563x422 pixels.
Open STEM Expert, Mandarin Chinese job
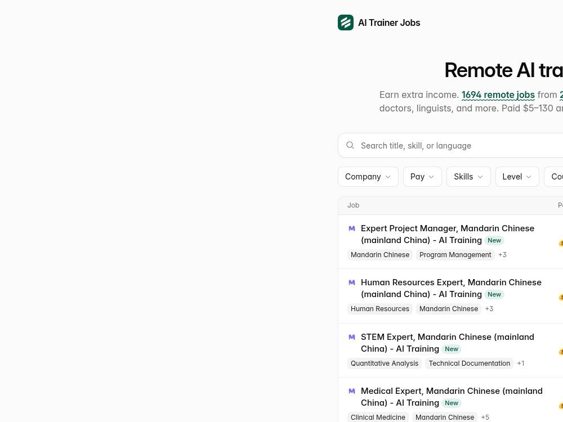click(448, 343)
